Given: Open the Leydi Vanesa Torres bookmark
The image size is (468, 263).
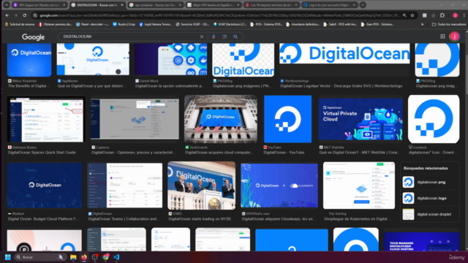Looking at the screenshot, I should click(156, 24).
